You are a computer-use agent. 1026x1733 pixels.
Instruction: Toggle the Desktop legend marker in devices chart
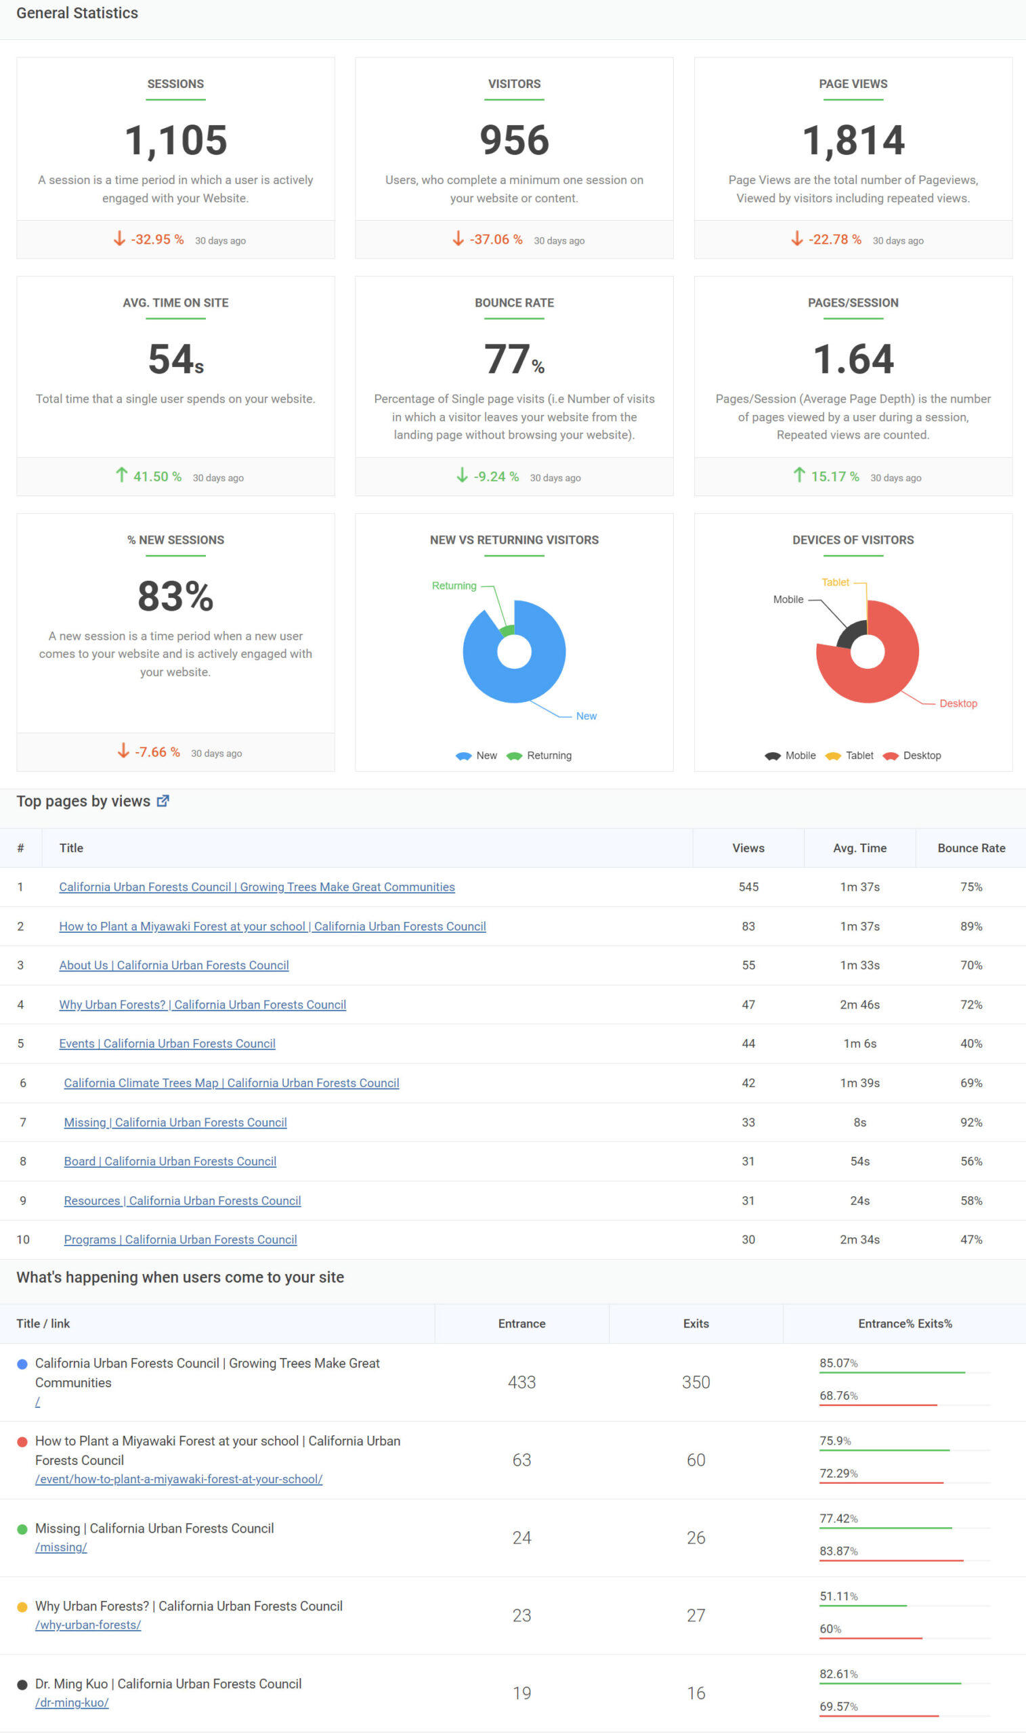point(891,756)
